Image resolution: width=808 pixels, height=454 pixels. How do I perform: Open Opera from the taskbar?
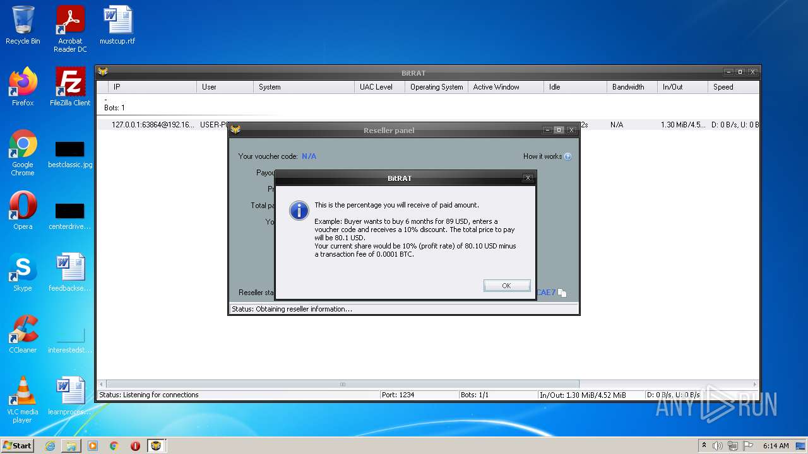[x=135, y=446]
